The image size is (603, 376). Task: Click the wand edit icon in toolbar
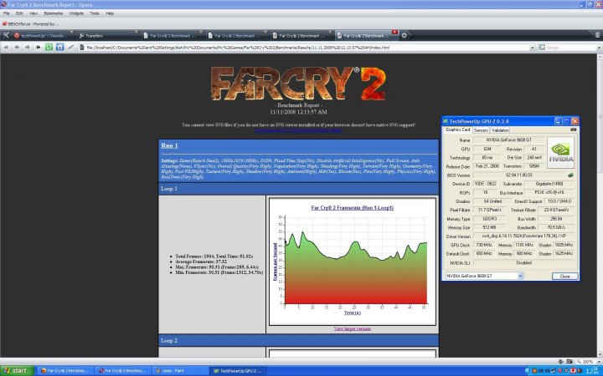[70, 47]
